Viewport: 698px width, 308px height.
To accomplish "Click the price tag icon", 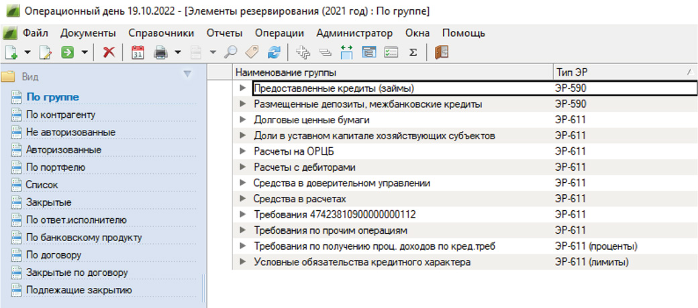I will (251, 52).
